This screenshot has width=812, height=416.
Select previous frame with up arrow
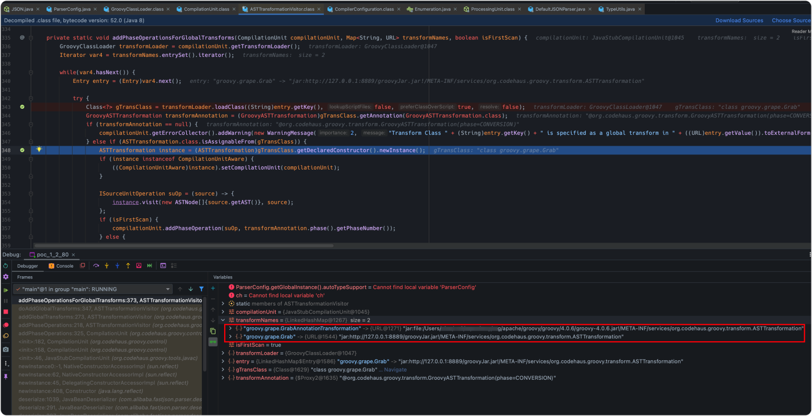(180, 289)
